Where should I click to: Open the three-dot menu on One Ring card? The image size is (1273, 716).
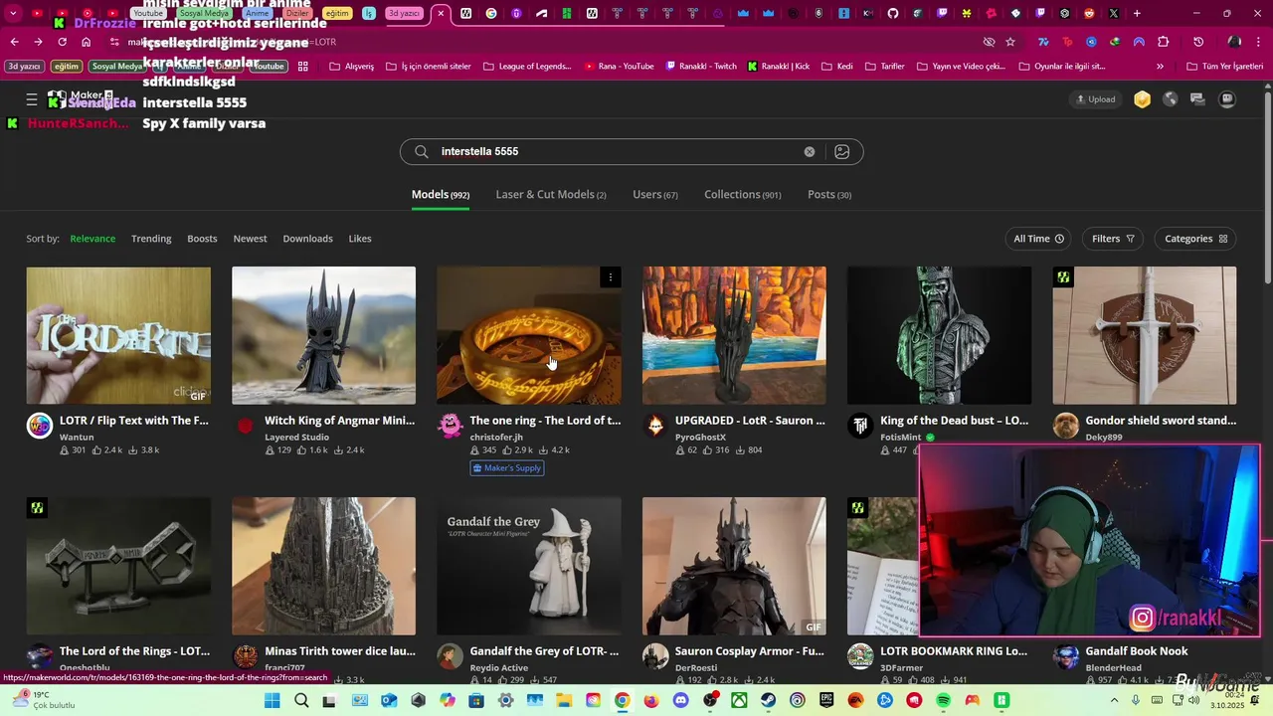[611, 277]
